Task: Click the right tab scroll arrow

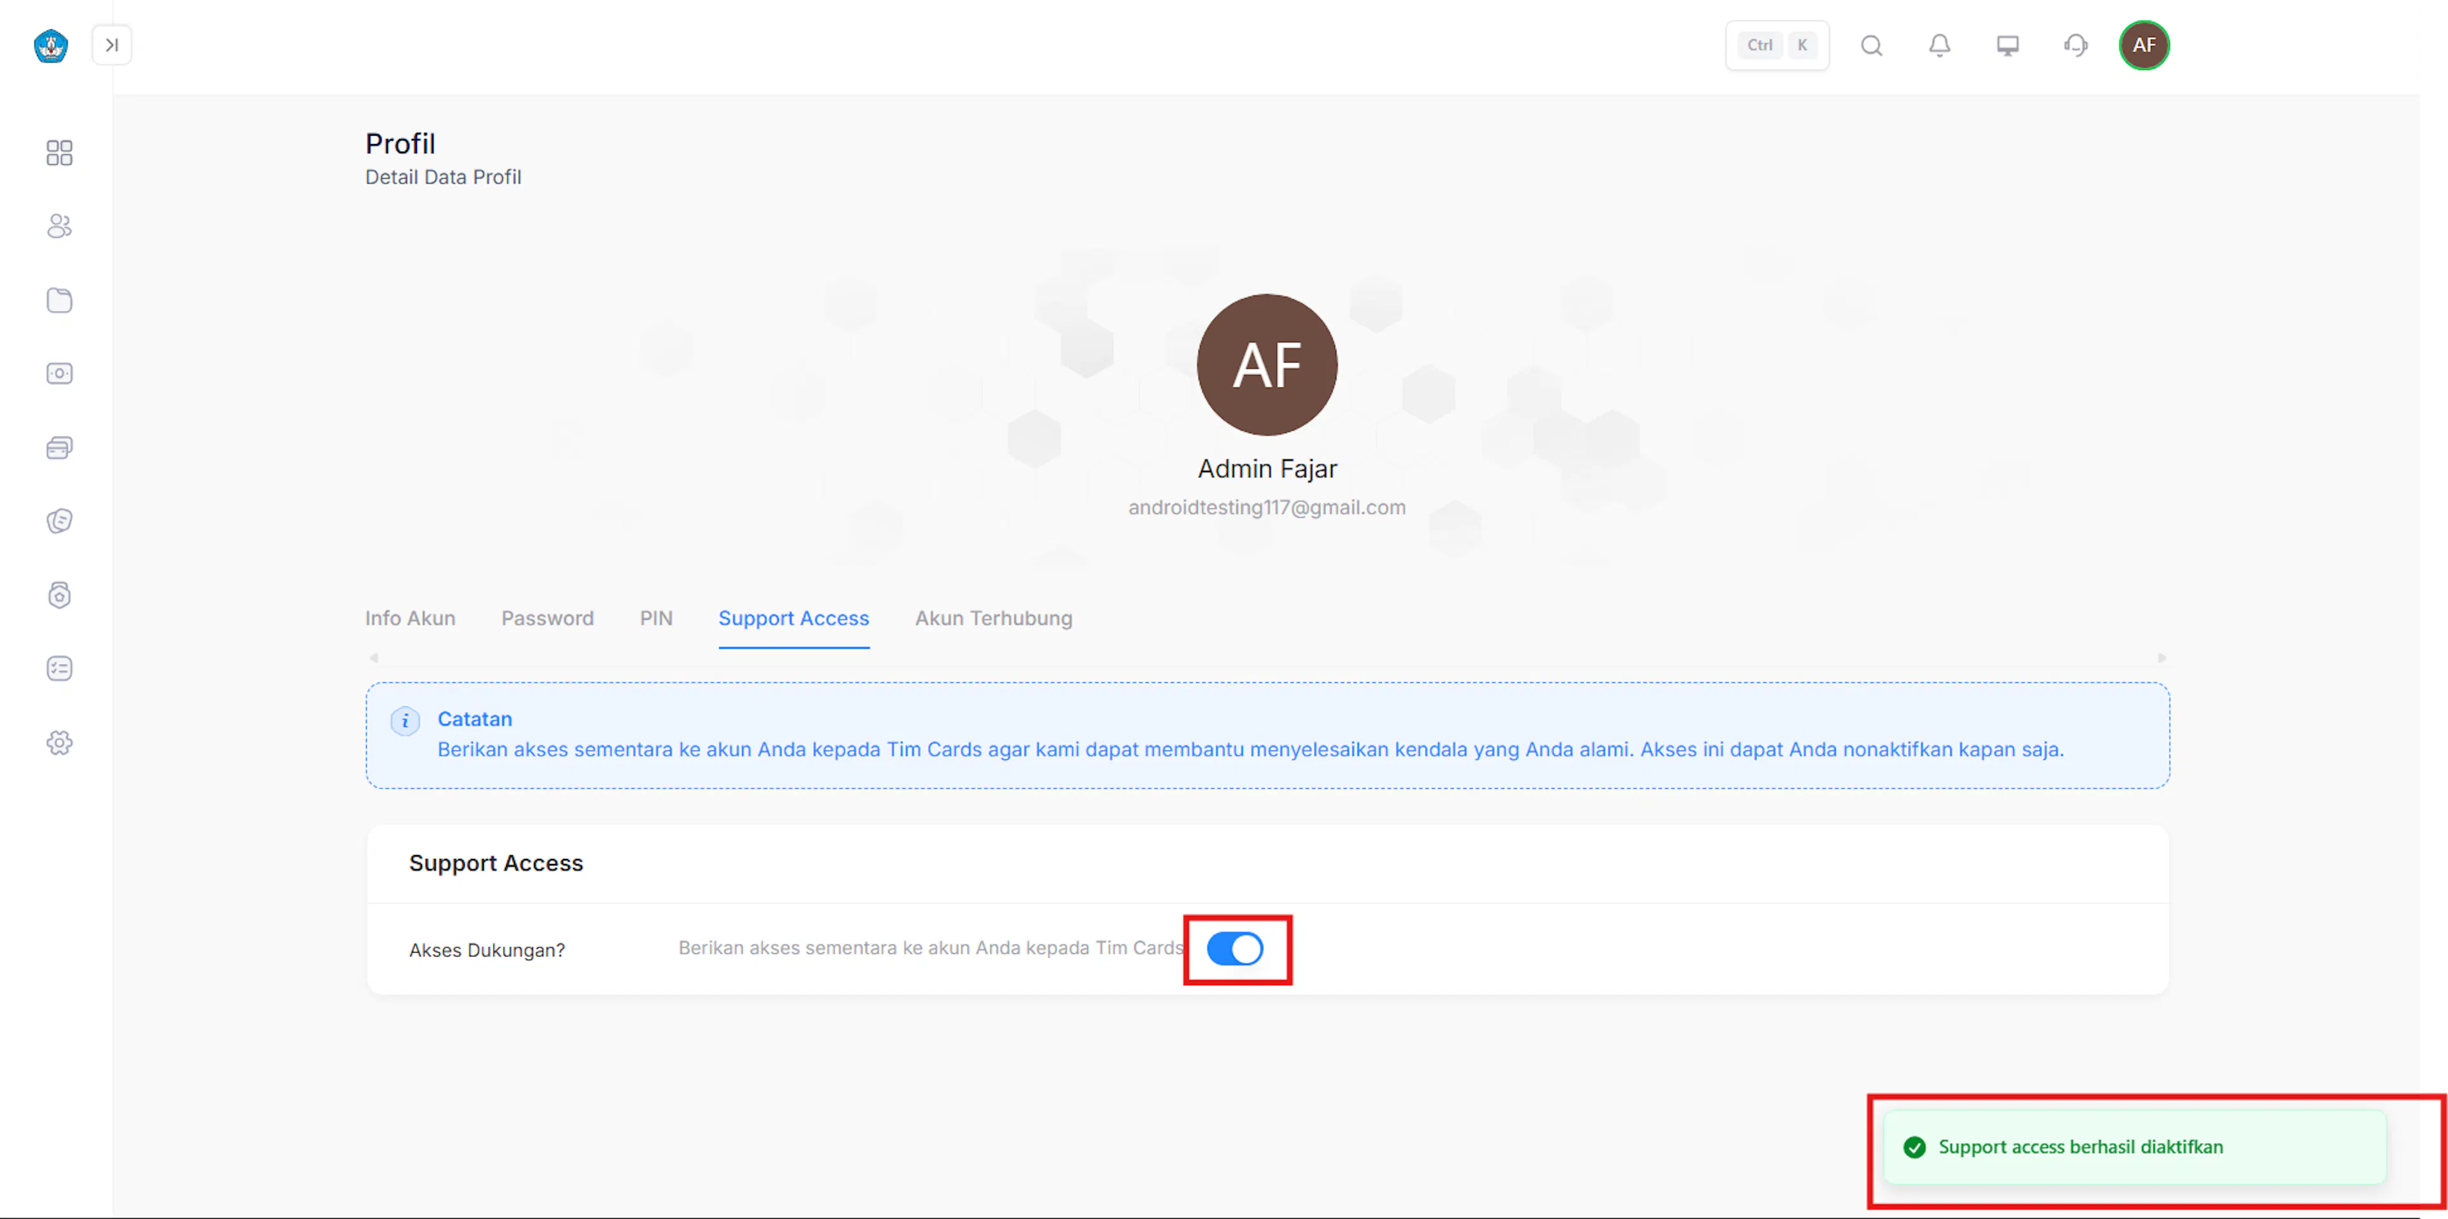Action: click(2162, 658)
